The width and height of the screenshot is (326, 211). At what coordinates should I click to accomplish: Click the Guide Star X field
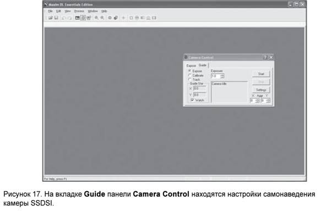pyautogui.click(x=199, y=88)
